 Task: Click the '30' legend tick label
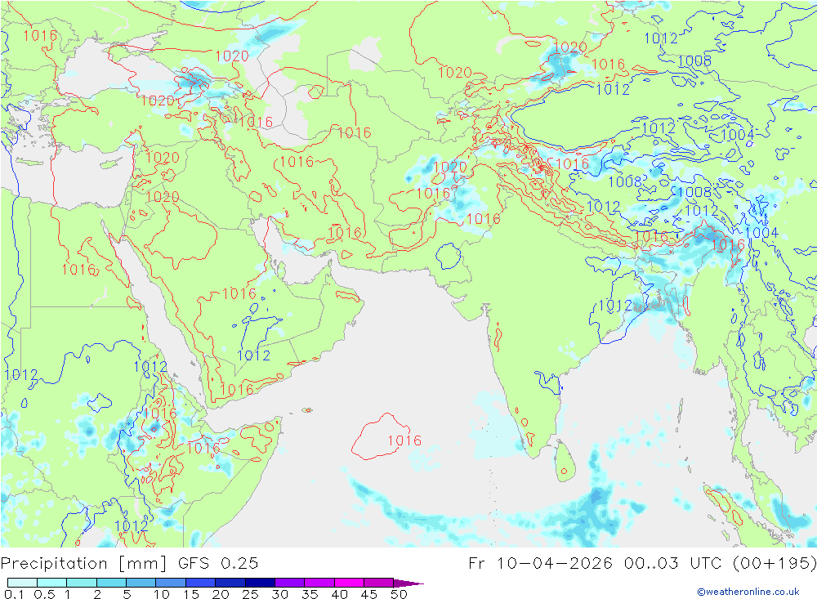point(279,594)
